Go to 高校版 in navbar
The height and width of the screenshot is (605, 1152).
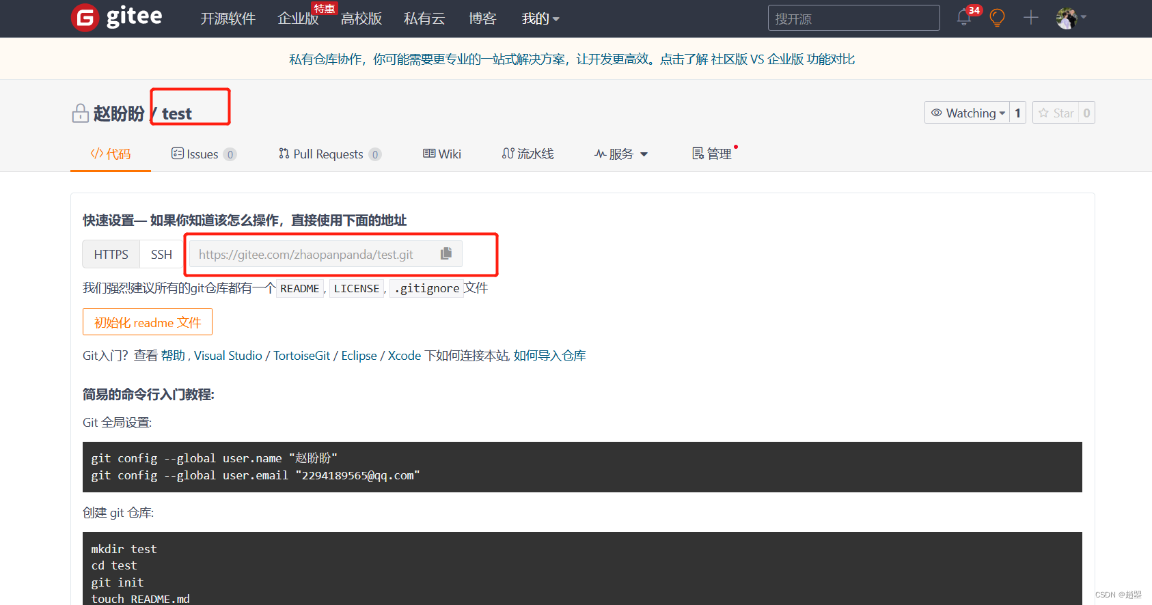pyautogui.click(x=361, y=18)
